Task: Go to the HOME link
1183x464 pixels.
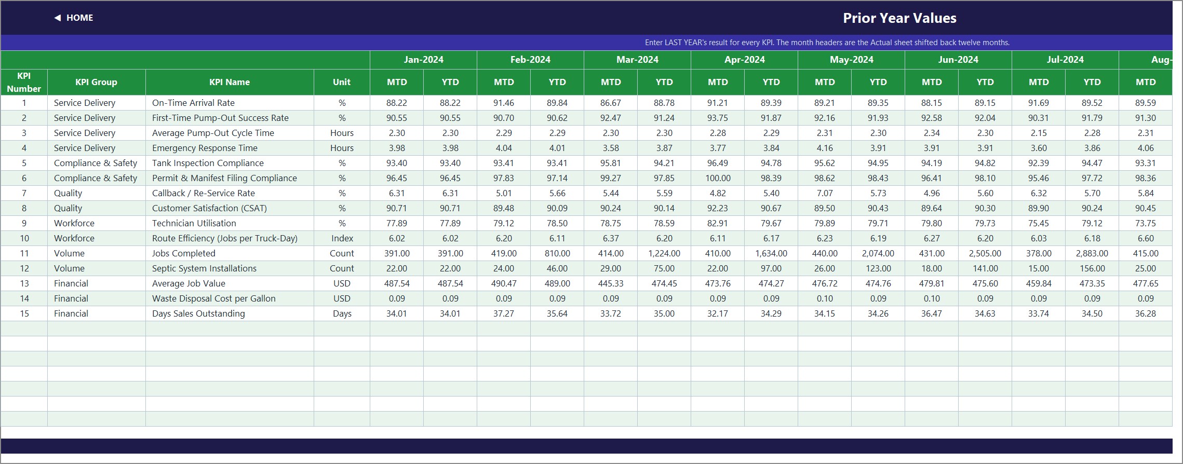Action: click(x=80, y=18)
